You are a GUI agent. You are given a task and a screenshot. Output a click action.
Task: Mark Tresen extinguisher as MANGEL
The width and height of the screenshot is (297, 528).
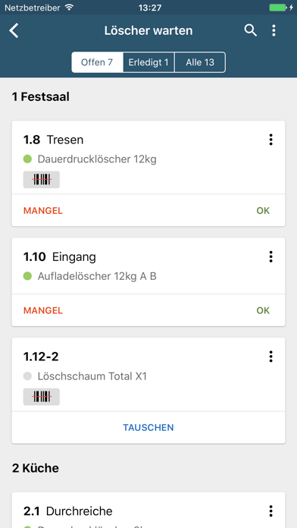point(43,211)
